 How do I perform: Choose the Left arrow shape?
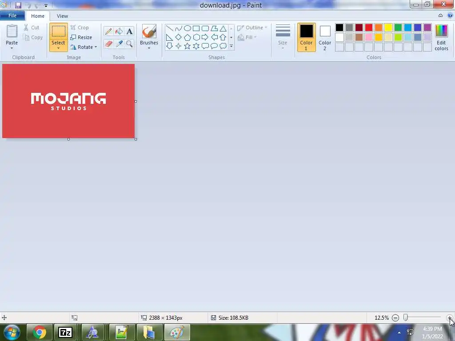click(x=214, y=37)
